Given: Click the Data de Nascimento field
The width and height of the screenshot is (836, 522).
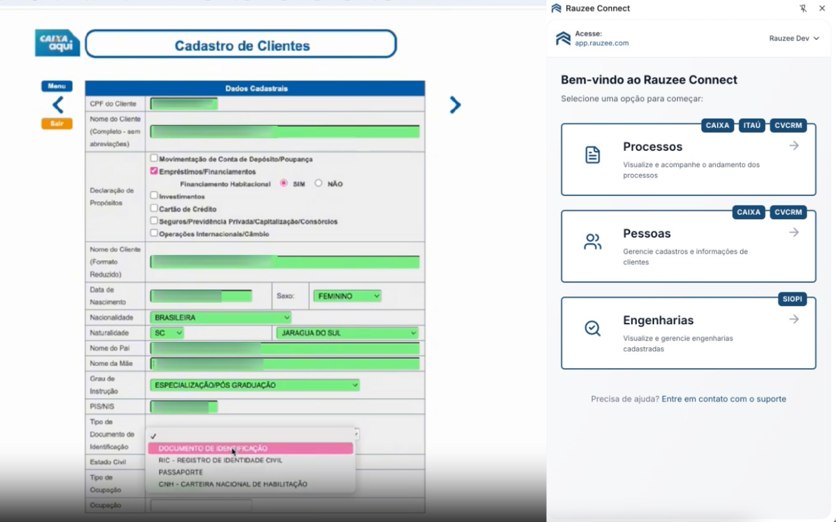Looking at the screenshot, I should (201, 296).
